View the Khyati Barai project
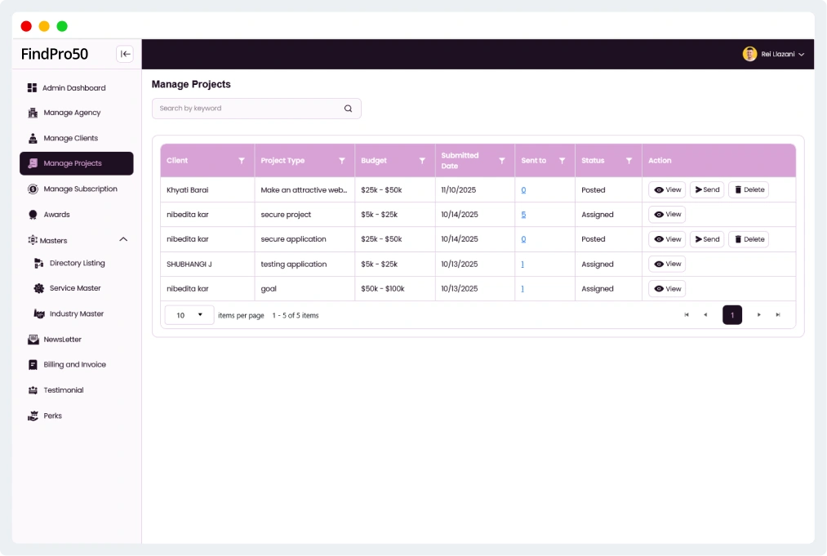This screenshot has width=827, height=556. pyautogui.click(x=667, y=190)
